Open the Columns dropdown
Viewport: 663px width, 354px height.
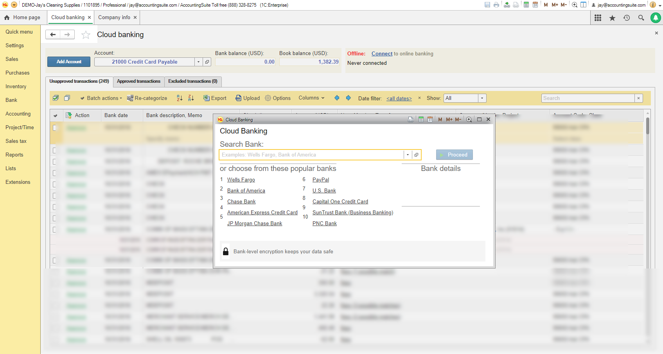pos(311,98)
